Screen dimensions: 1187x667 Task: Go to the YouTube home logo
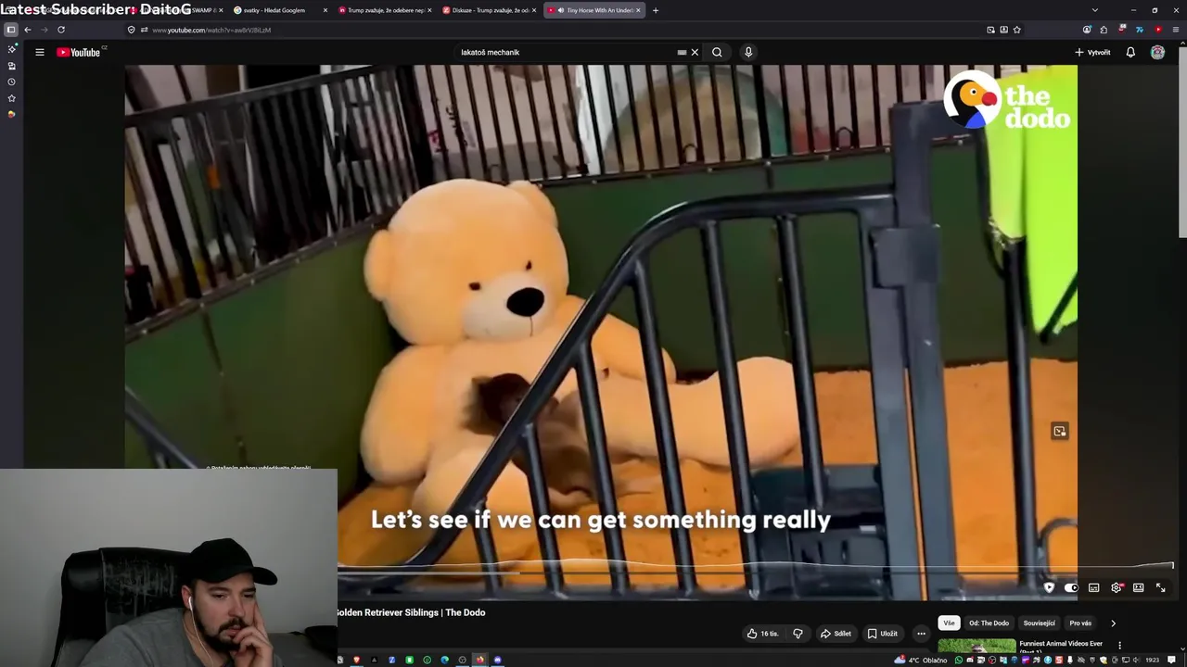click(79, 52)
